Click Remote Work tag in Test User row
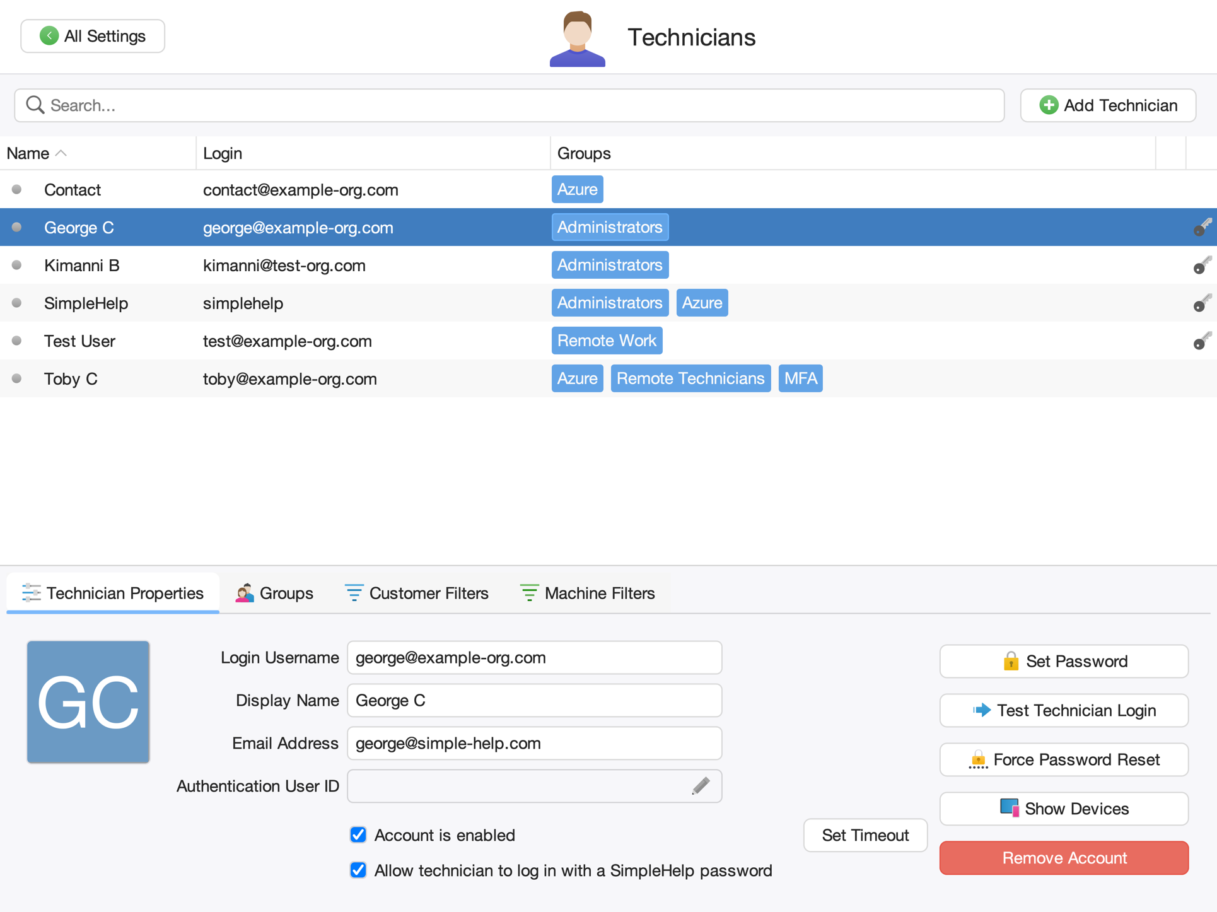This screenshot has width=1217, height=912. point(607,341)
